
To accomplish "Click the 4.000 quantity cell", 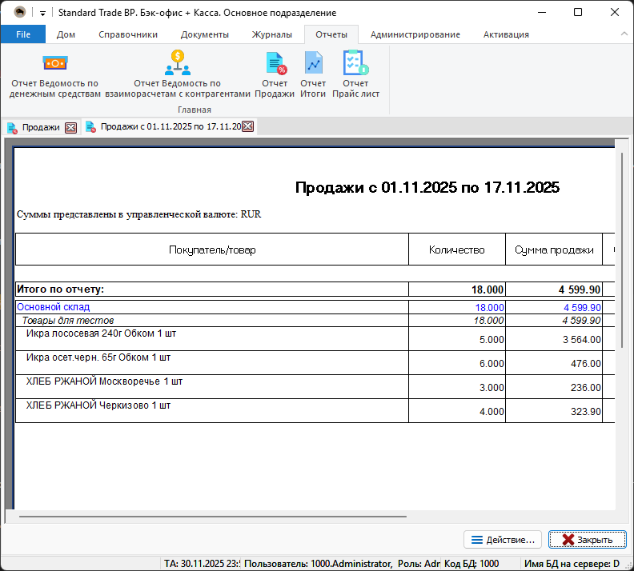I will [457, 411].
